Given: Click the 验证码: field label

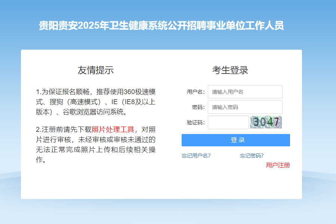Looking at the screenshot, I should [195, 122].
